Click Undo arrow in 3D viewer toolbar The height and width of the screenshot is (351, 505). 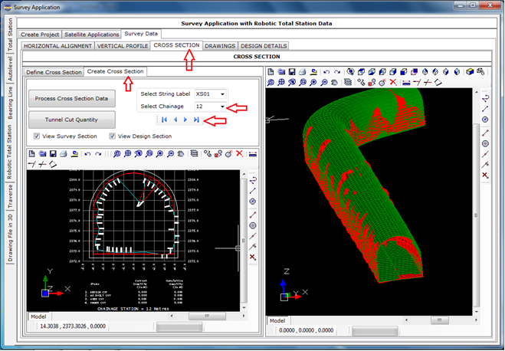(x=326, y=72)
